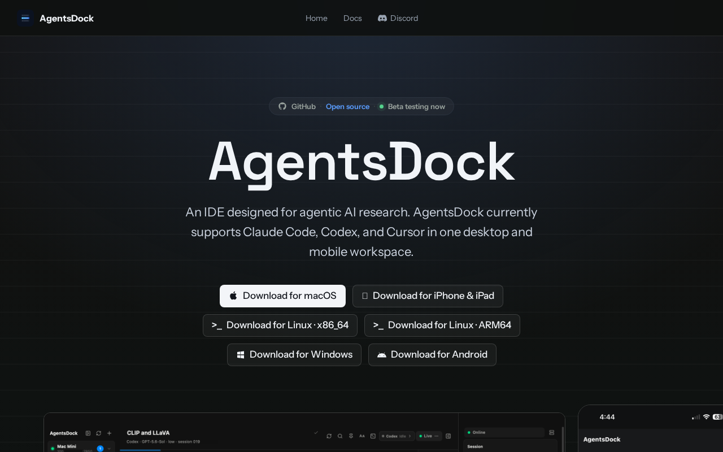This screenshot has width=723, height=452.
Task: Click the pin icon in desktop preview toolbar
Action: point(351,436)
